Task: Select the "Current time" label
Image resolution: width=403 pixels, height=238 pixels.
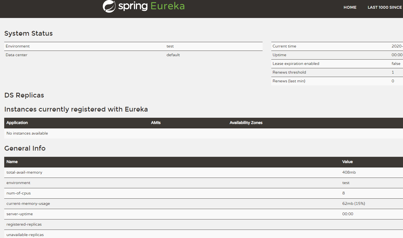Action: pyautogui.click(x=284, y=46)
